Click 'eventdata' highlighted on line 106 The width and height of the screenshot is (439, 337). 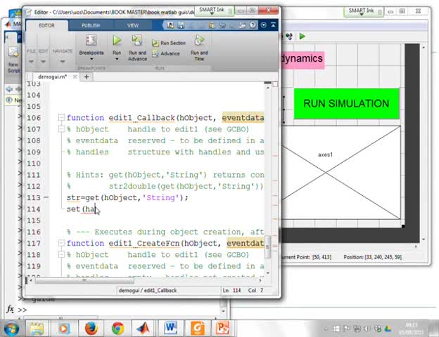(x=243, y=118)
